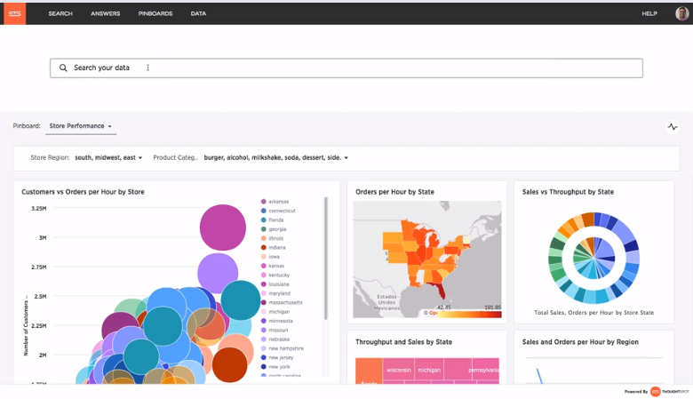
Task: Expand the Store Region filter dropdown
Action: click(108, 157)
